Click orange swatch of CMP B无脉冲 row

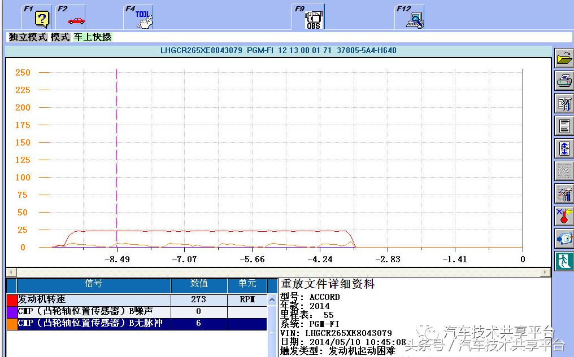point(12,324)
